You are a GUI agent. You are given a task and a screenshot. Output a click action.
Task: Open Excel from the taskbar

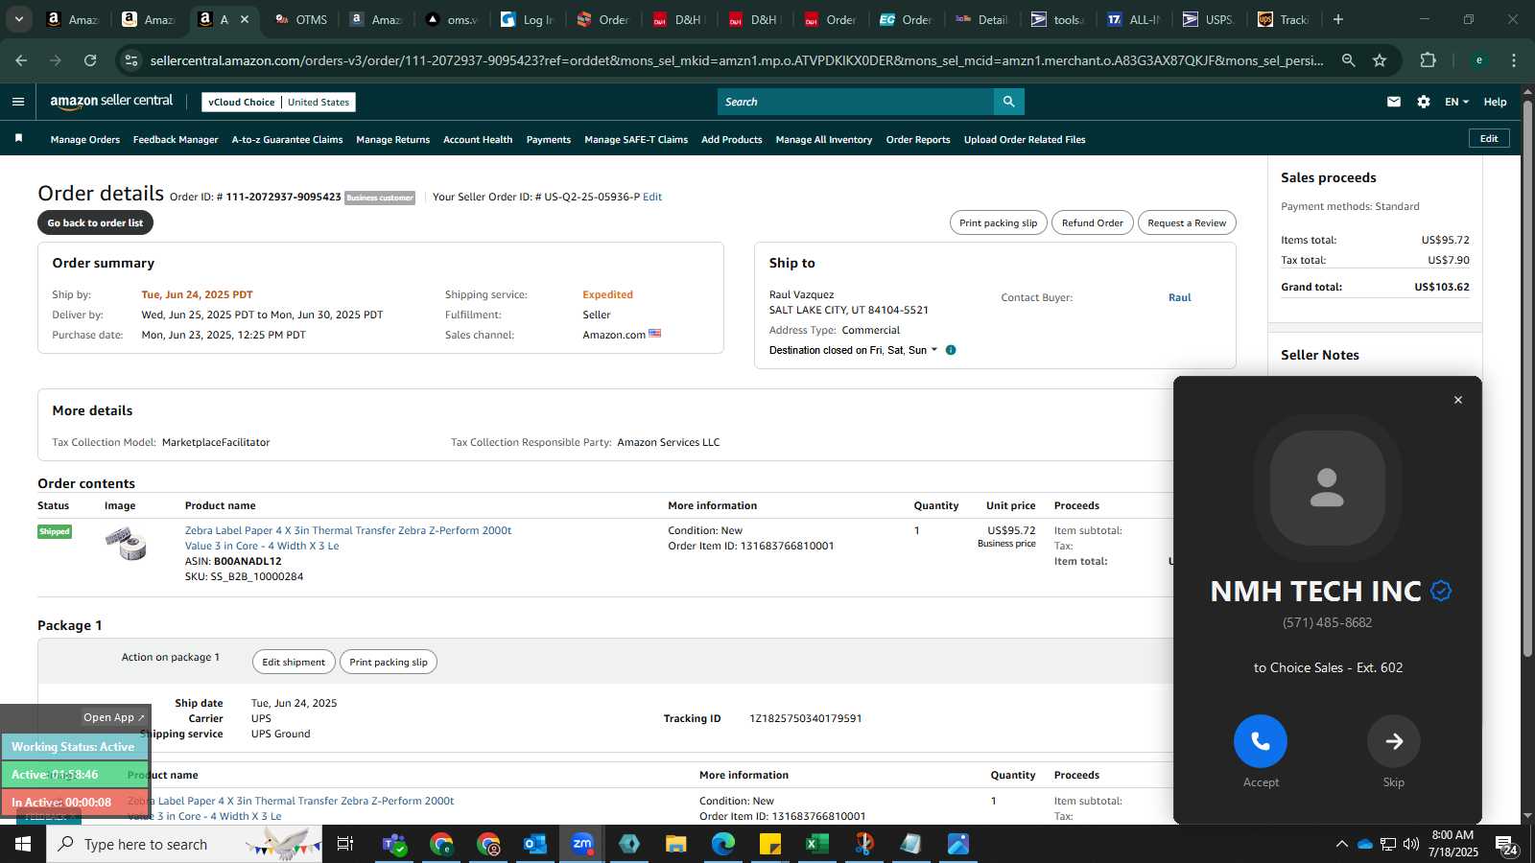coord(816,844)
